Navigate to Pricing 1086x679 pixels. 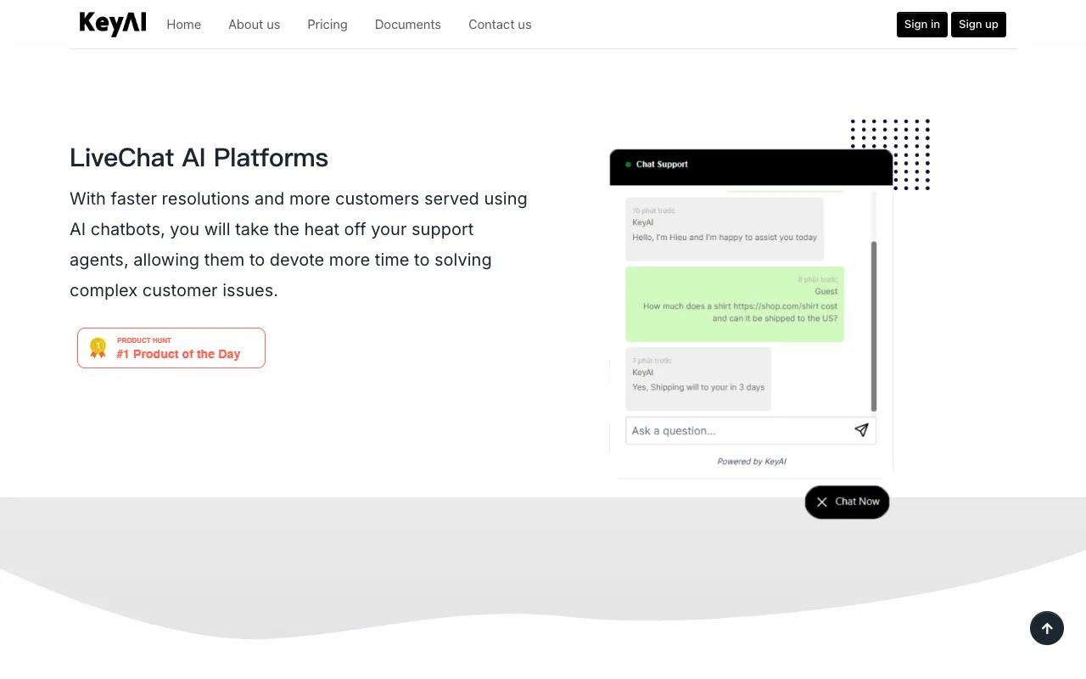click(x=327, y=25)
